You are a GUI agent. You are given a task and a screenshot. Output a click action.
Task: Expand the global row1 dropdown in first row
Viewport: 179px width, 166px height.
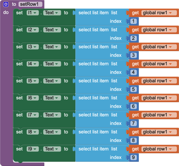pos(159,13)
